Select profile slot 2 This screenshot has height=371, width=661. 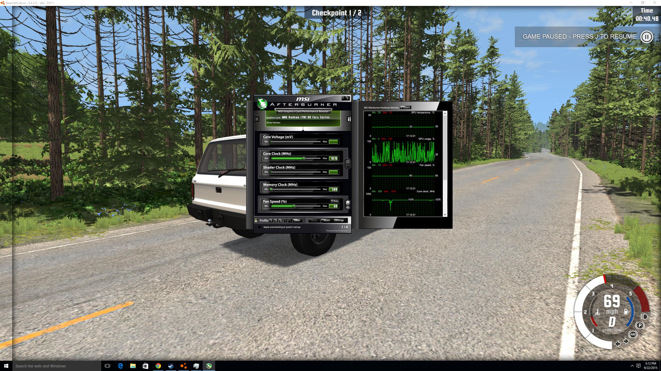click(276, 220)
